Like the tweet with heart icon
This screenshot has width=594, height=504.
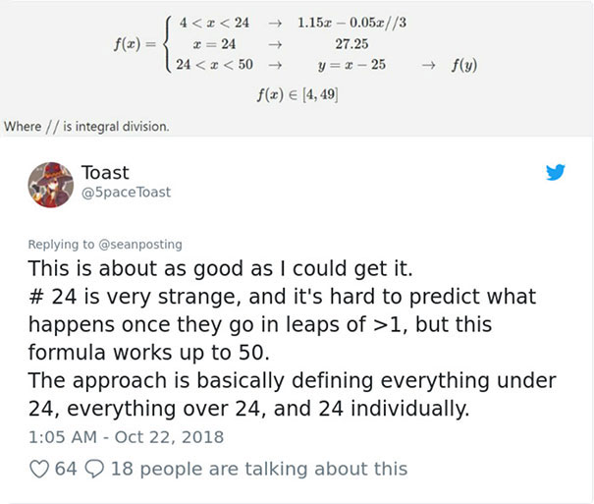pyautogui.click(x=39, y=470)
